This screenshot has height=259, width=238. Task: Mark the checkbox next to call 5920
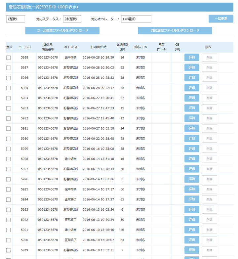point(8,240)
